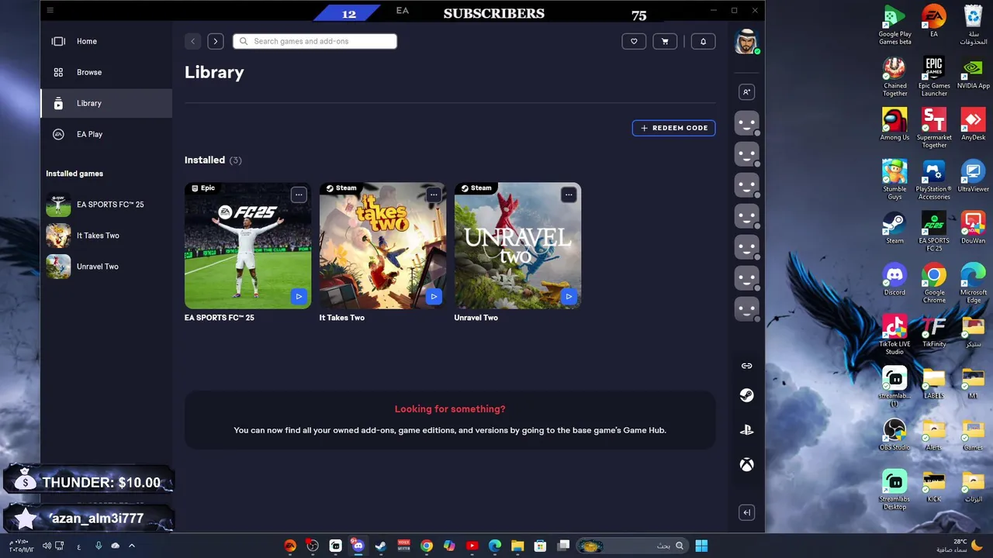This screenshot has width=993, height=558.
Task: Open options menu on EA SPORTS FC 25 card
Action: point(299,195)
